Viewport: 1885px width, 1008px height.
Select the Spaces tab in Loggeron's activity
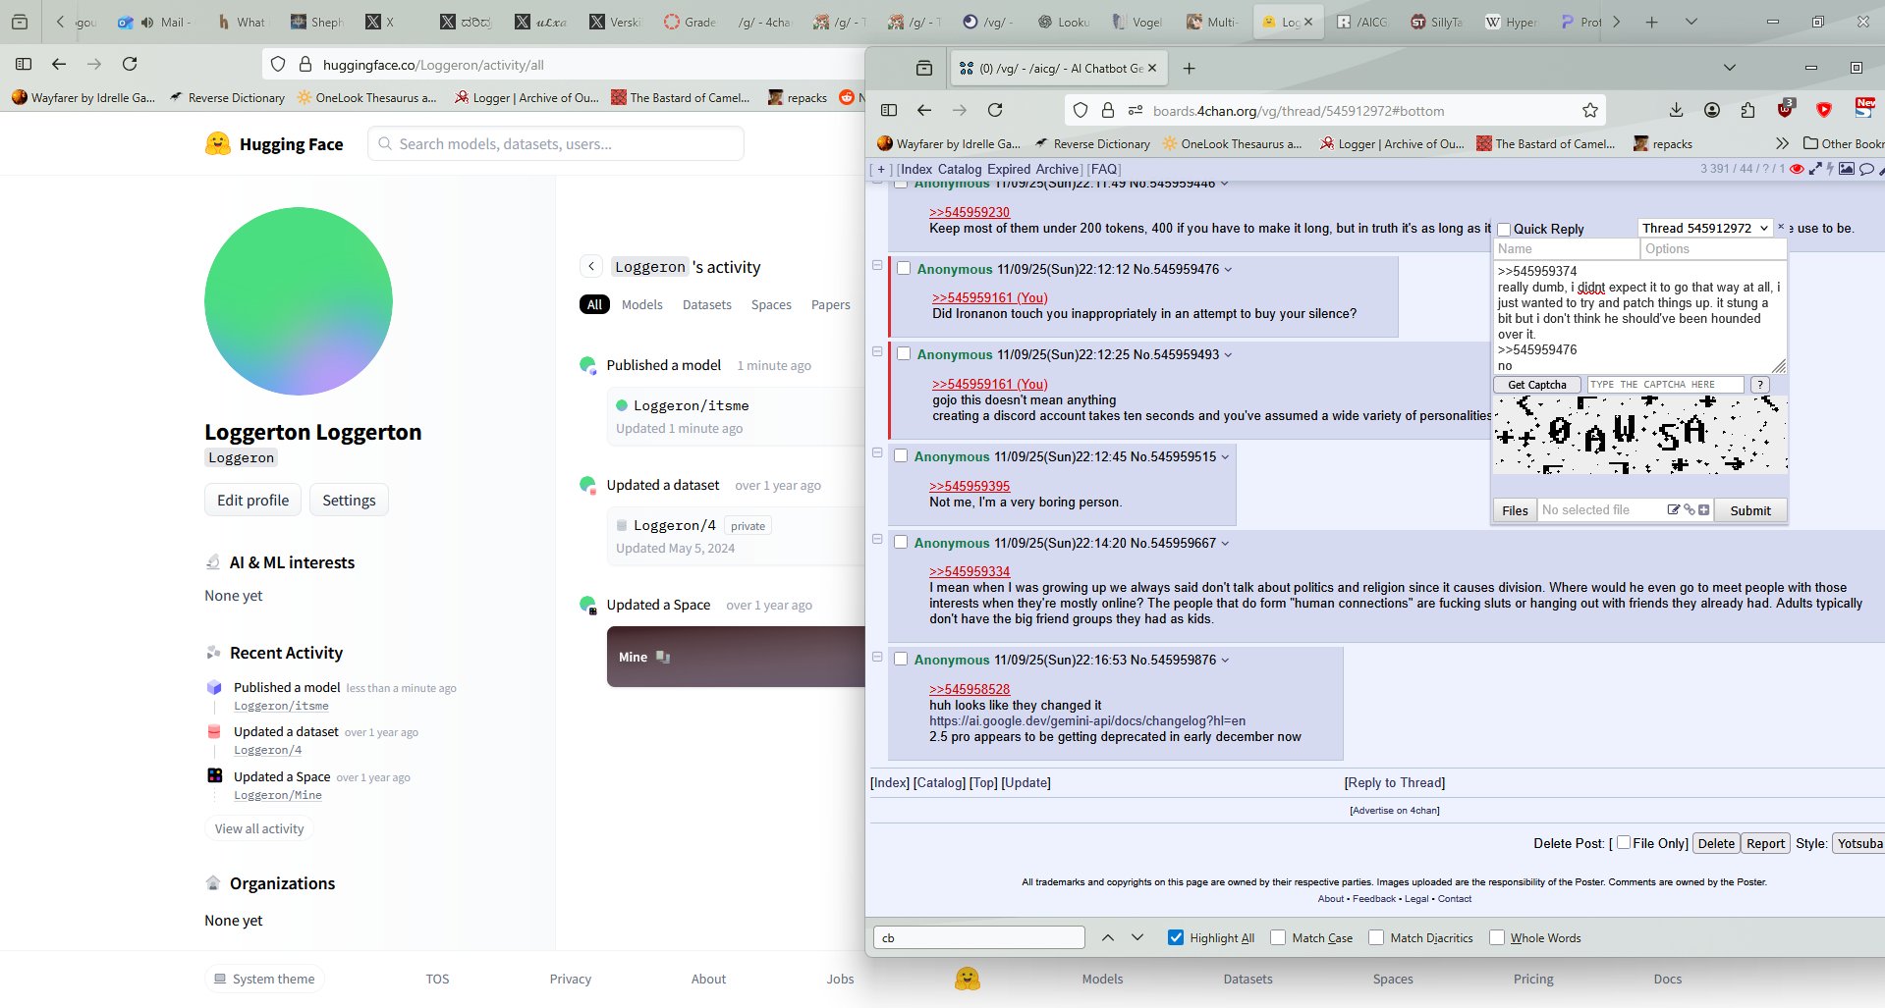tap(771, 304)
